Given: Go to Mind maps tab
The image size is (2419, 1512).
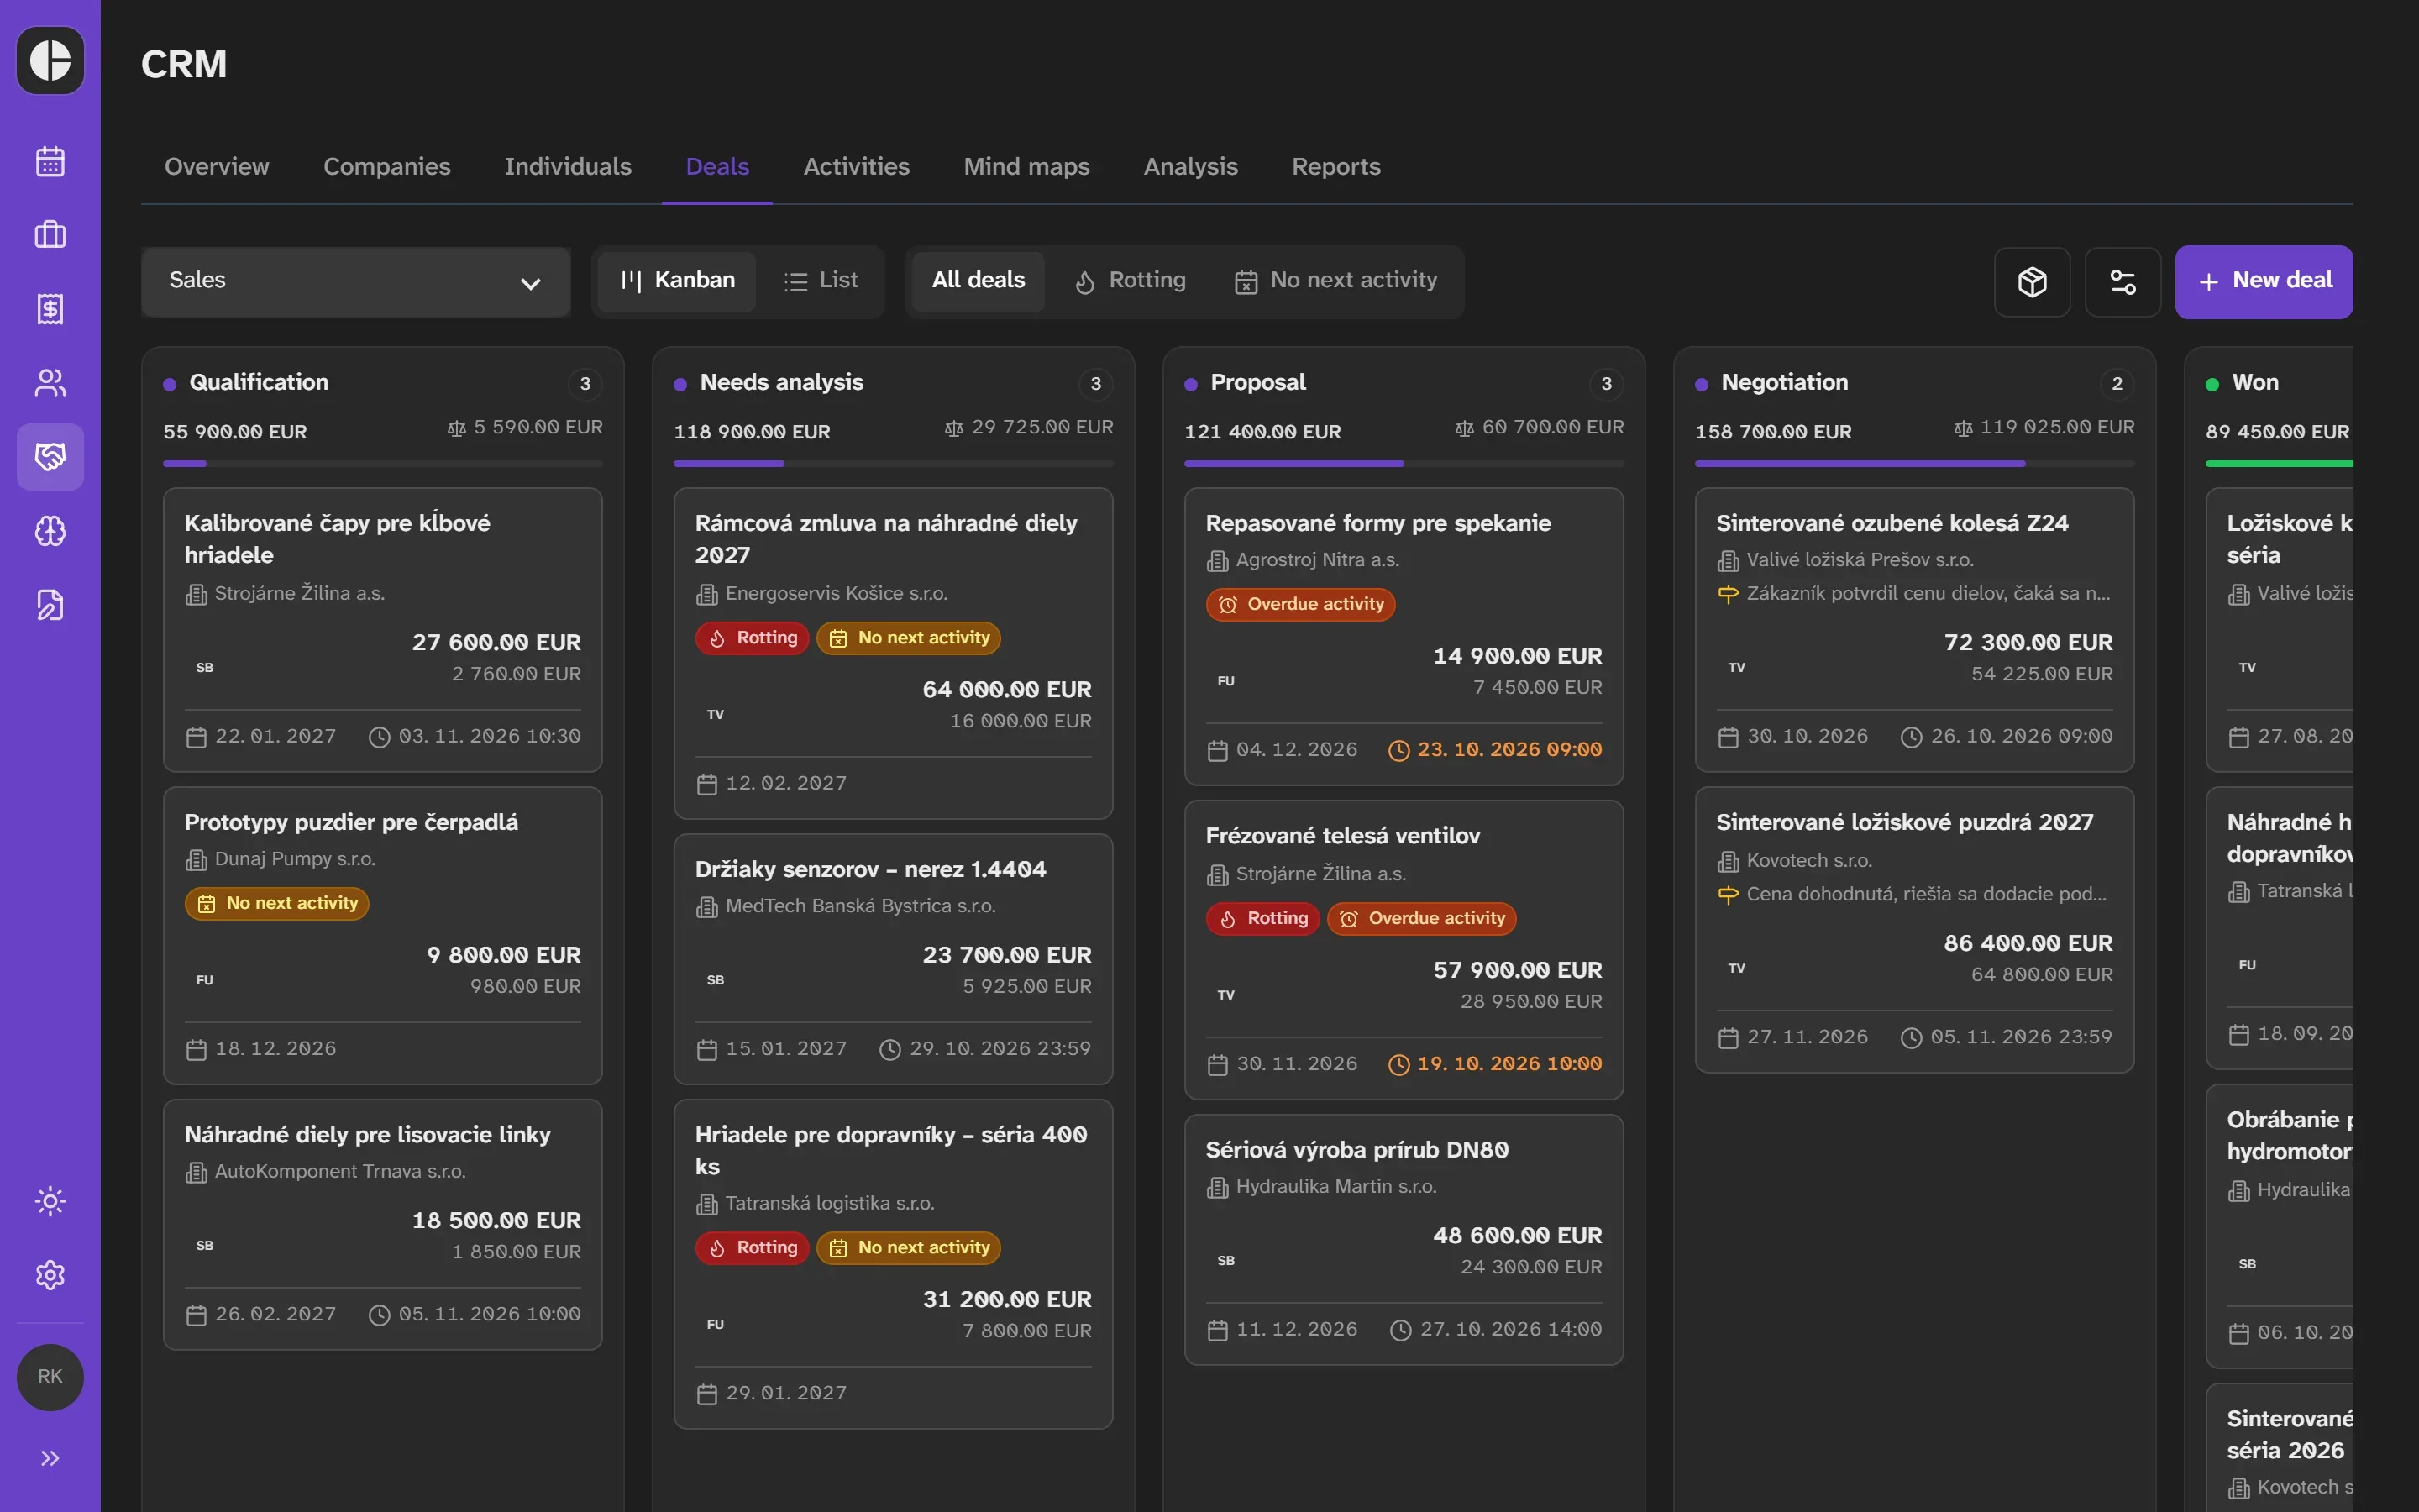Looking at the screenshot, I should coord(1026,167).
